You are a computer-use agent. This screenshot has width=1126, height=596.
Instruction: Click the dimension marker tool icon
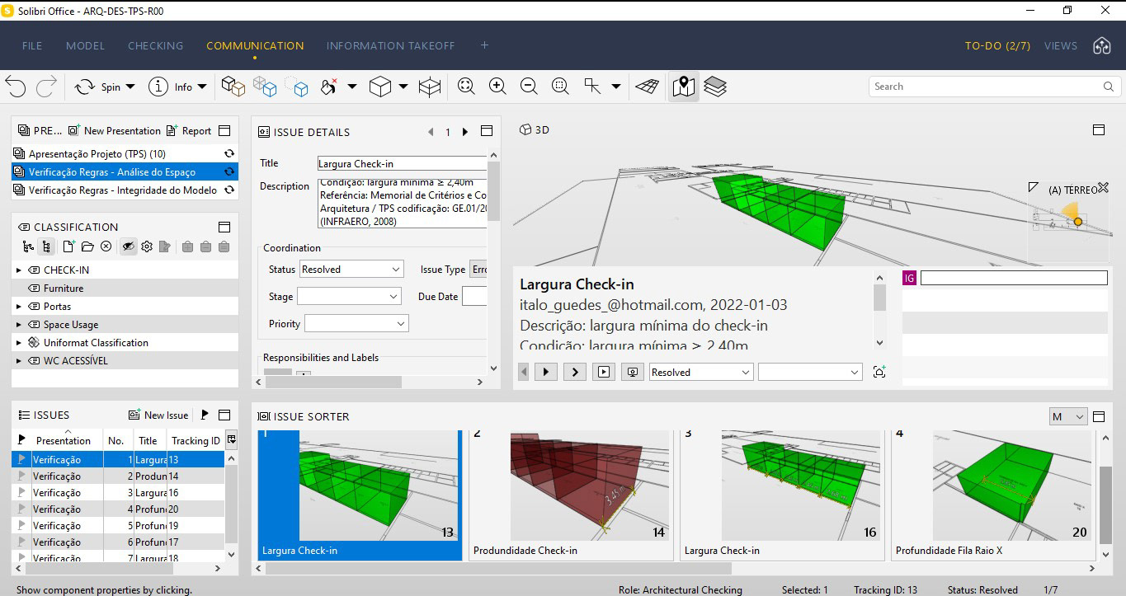click(592, 87)
